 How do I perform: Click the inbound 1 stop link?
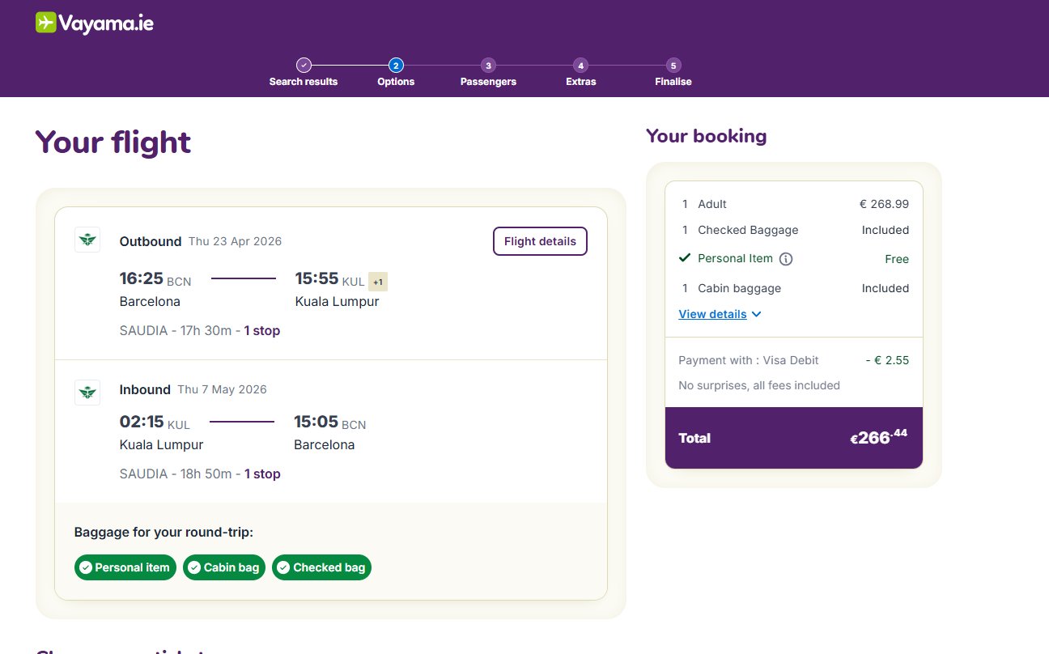pos(262,474)
